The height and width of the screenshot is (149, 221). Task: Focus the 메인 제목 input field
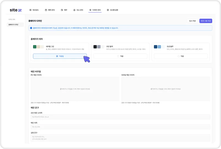click(x=120, y=127)
